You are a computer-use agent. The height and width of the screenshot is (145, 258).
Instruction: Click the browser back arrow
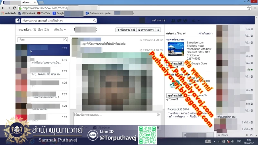[x=3, y=8]
